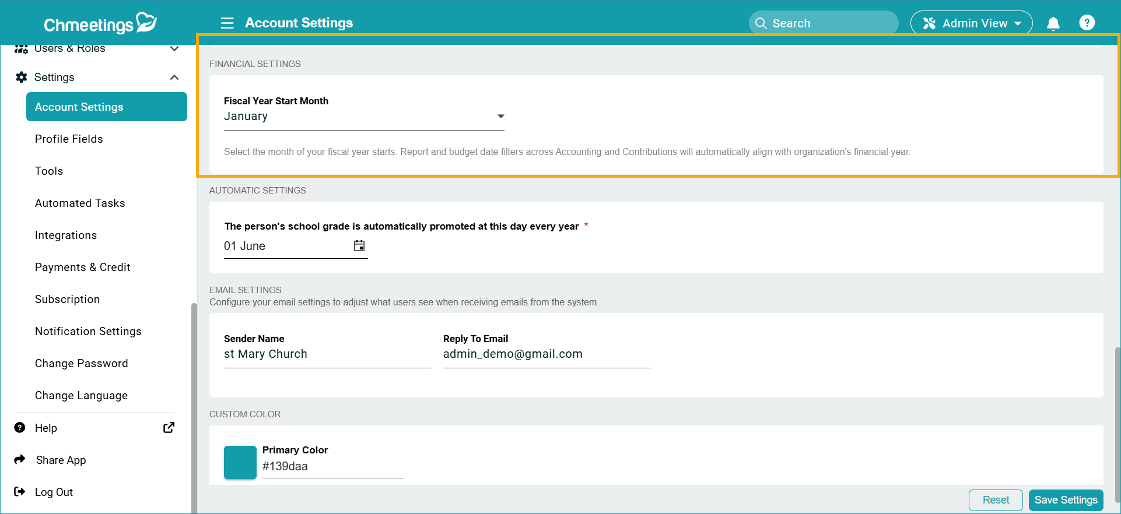The image size is (1121, 514).
Task: Click the sidebar scrollbar
Action: coord(194,408)
